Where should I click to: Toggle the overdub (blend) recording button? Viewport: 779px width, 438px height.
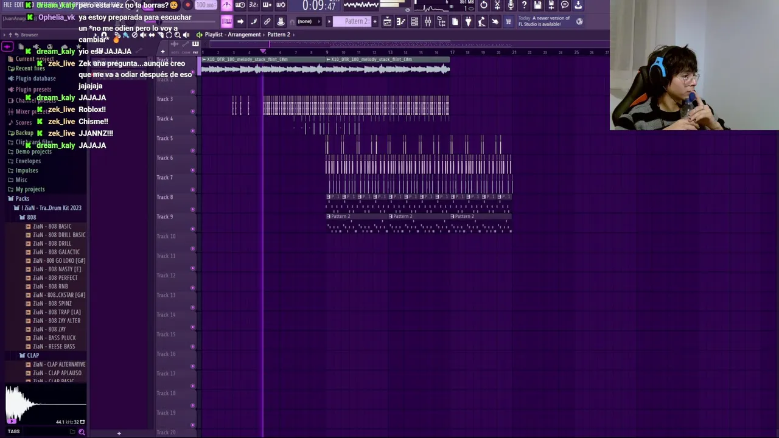point(267,5)
